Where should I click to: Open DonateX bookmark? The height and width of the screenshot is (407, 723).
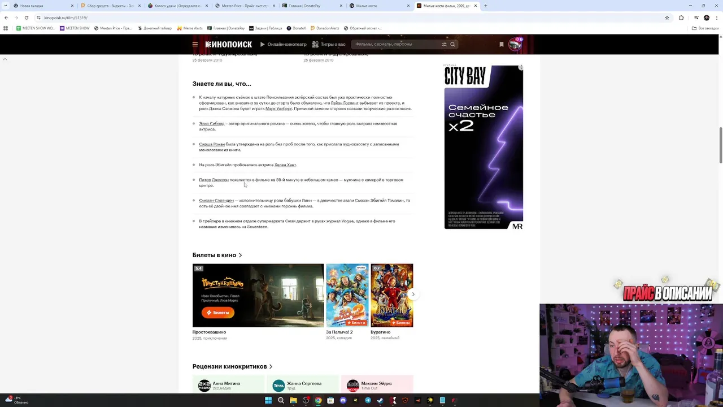(296, 28)
